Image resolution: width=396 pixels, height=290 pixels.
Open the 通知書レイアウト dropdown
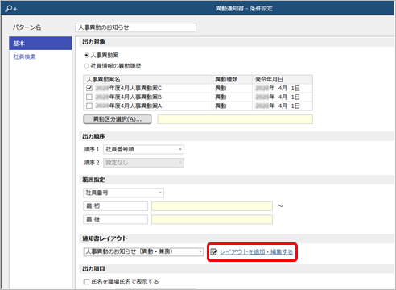point(143,251)
